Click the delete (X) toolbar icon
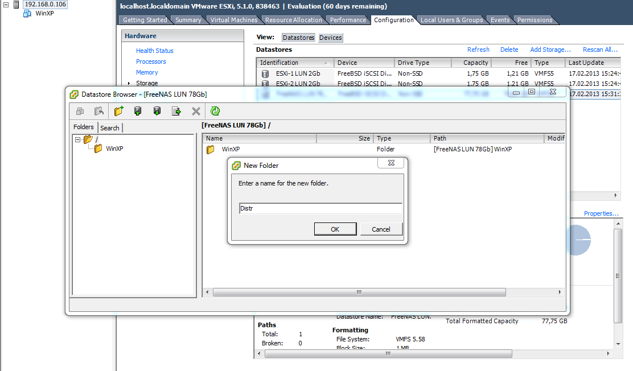The image size is (633, 371). pos(196,111)
